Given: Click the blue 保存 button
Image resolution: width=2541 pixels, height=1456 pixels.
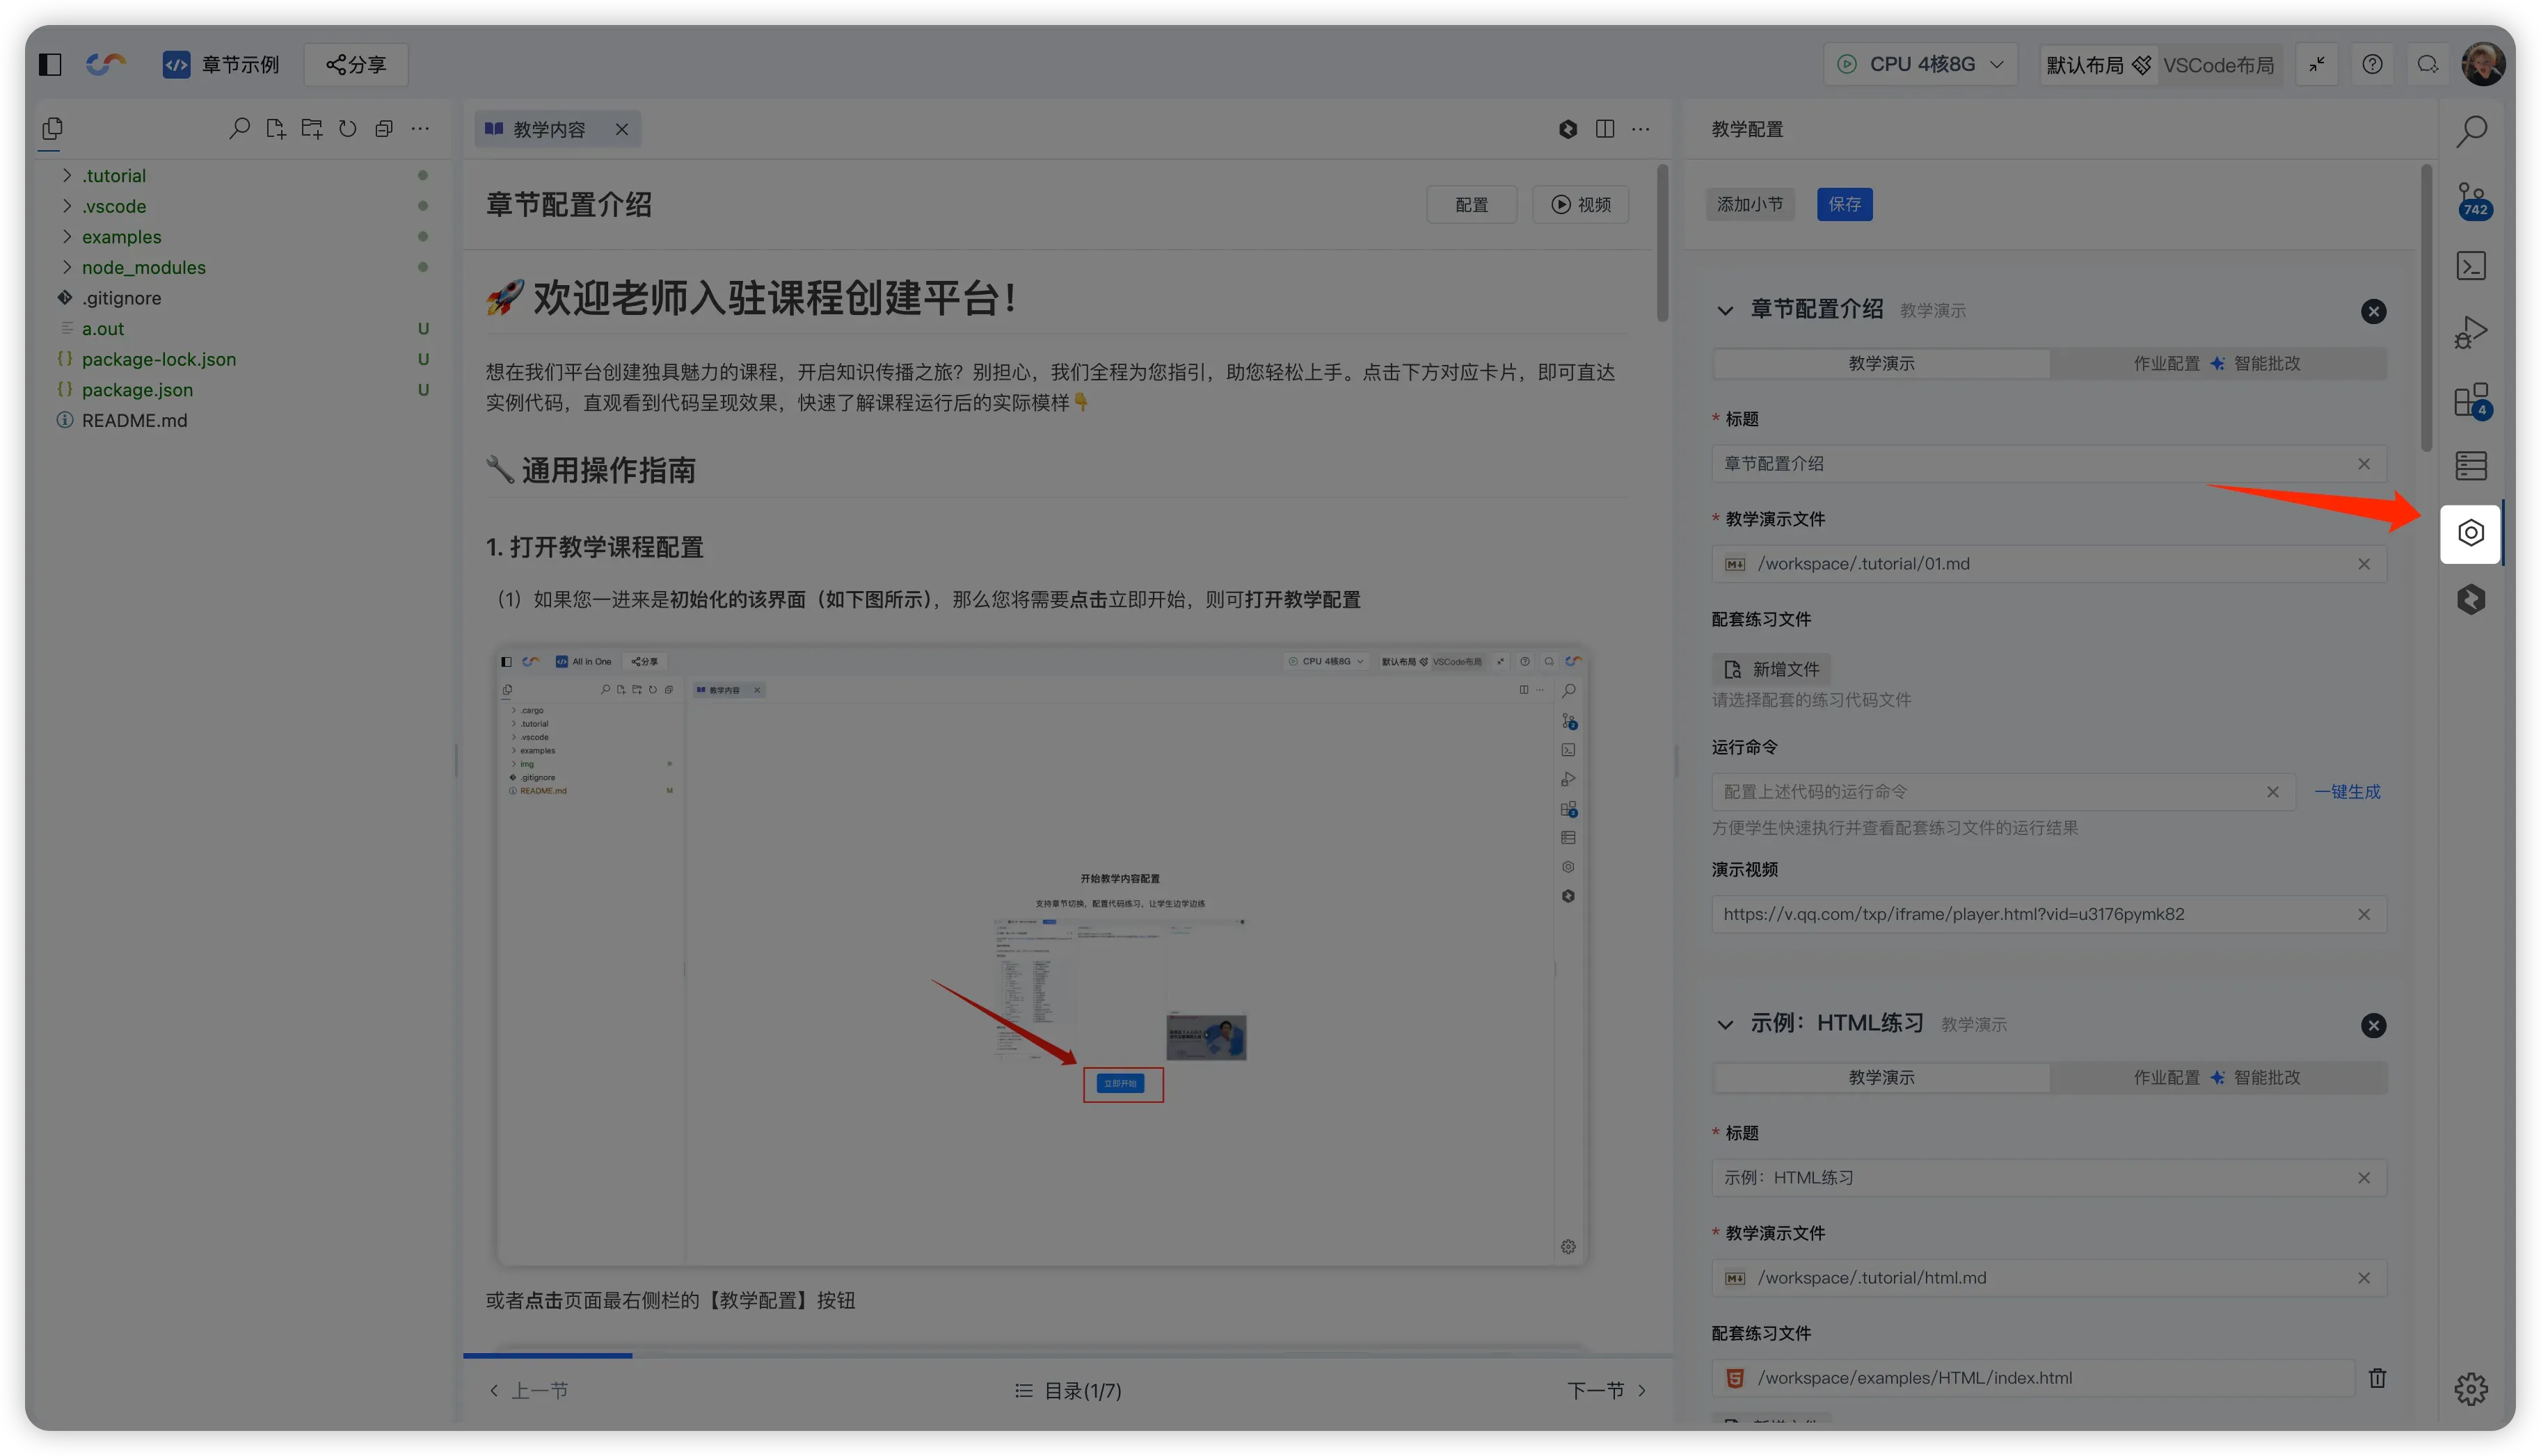Looking at the screenshot, I should 1844,204.
